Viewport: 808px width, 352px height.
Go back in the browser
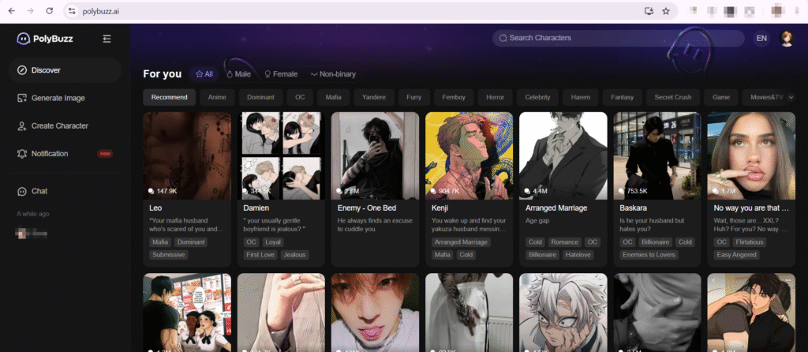click(x=11, y=11)
